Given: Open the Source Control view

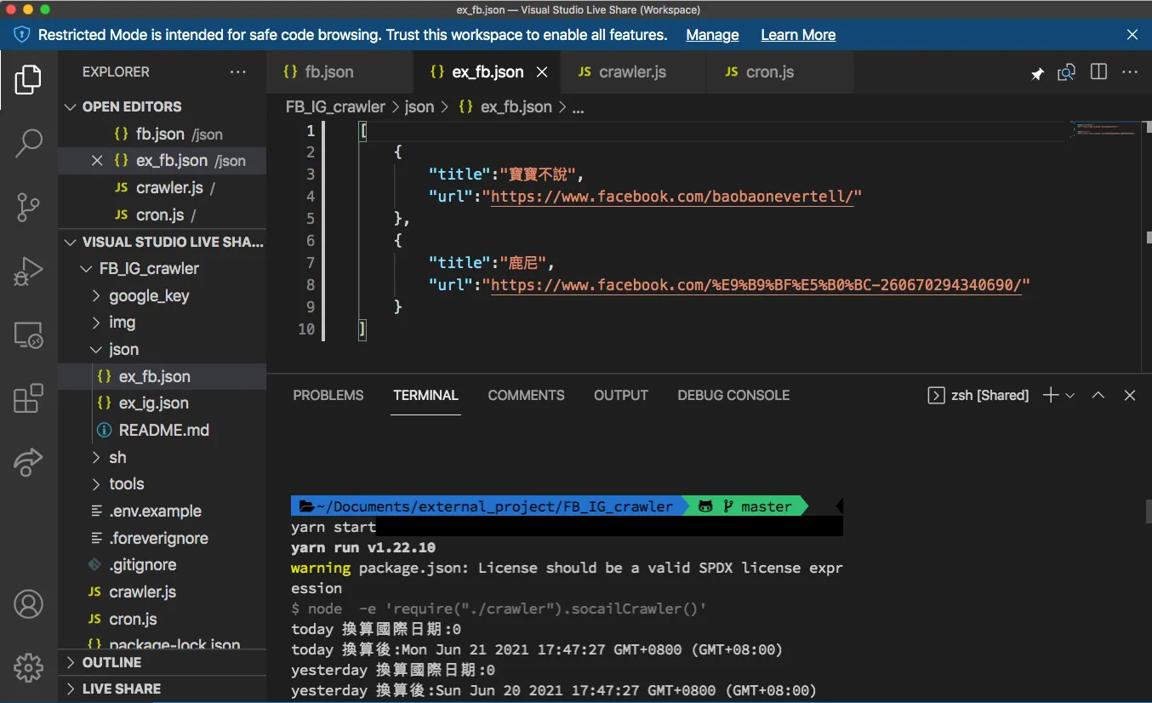Looking at the screenshot, I should (28, 208).
